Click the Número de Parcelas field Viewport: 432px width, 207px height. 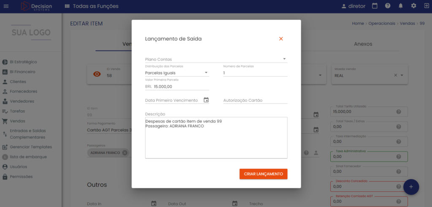click(255, 73)
